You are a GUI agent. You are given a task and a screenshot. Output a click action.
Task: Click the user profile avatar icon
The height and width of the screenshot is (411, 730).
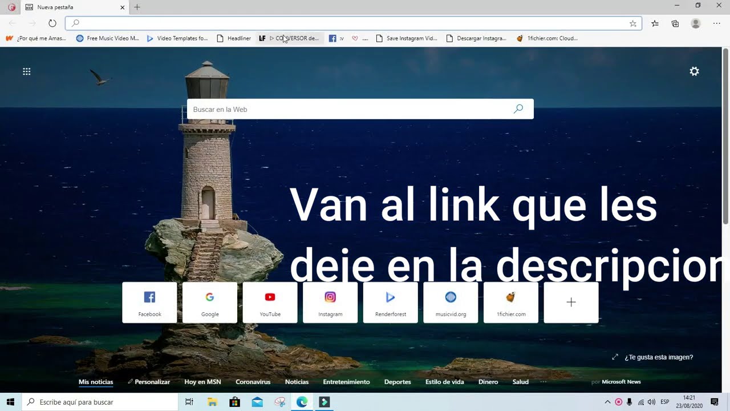pyautogui.click(x=695, y=23)
